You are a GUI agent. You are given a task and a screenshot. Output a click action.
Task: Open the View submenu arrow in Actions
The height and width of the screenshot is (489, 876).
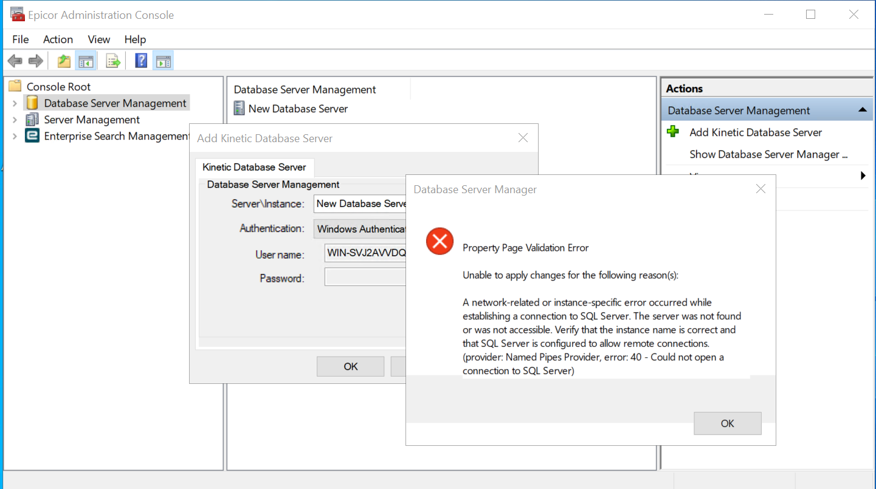point(863,176)
